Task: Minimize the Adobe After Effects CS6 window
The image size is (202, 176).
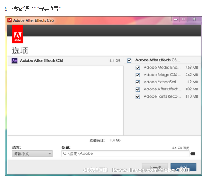Action: [x=175, y=19]
